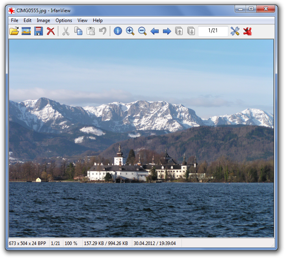Click the Copy toolbar icon
Screen dimensions: 285x258
[78, 31]
